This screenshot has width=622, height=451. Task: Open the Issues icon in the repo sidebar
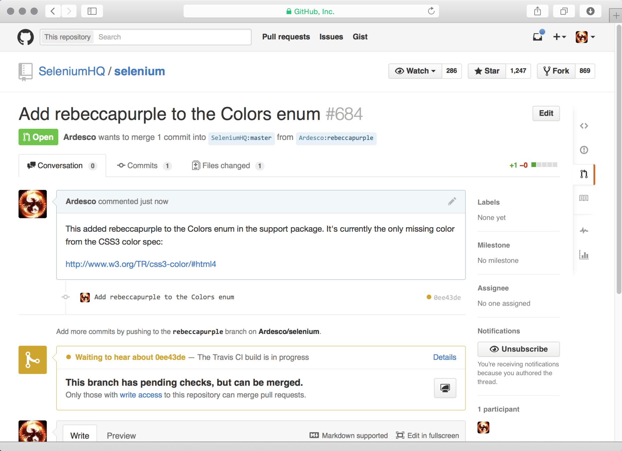coord(584,150)
